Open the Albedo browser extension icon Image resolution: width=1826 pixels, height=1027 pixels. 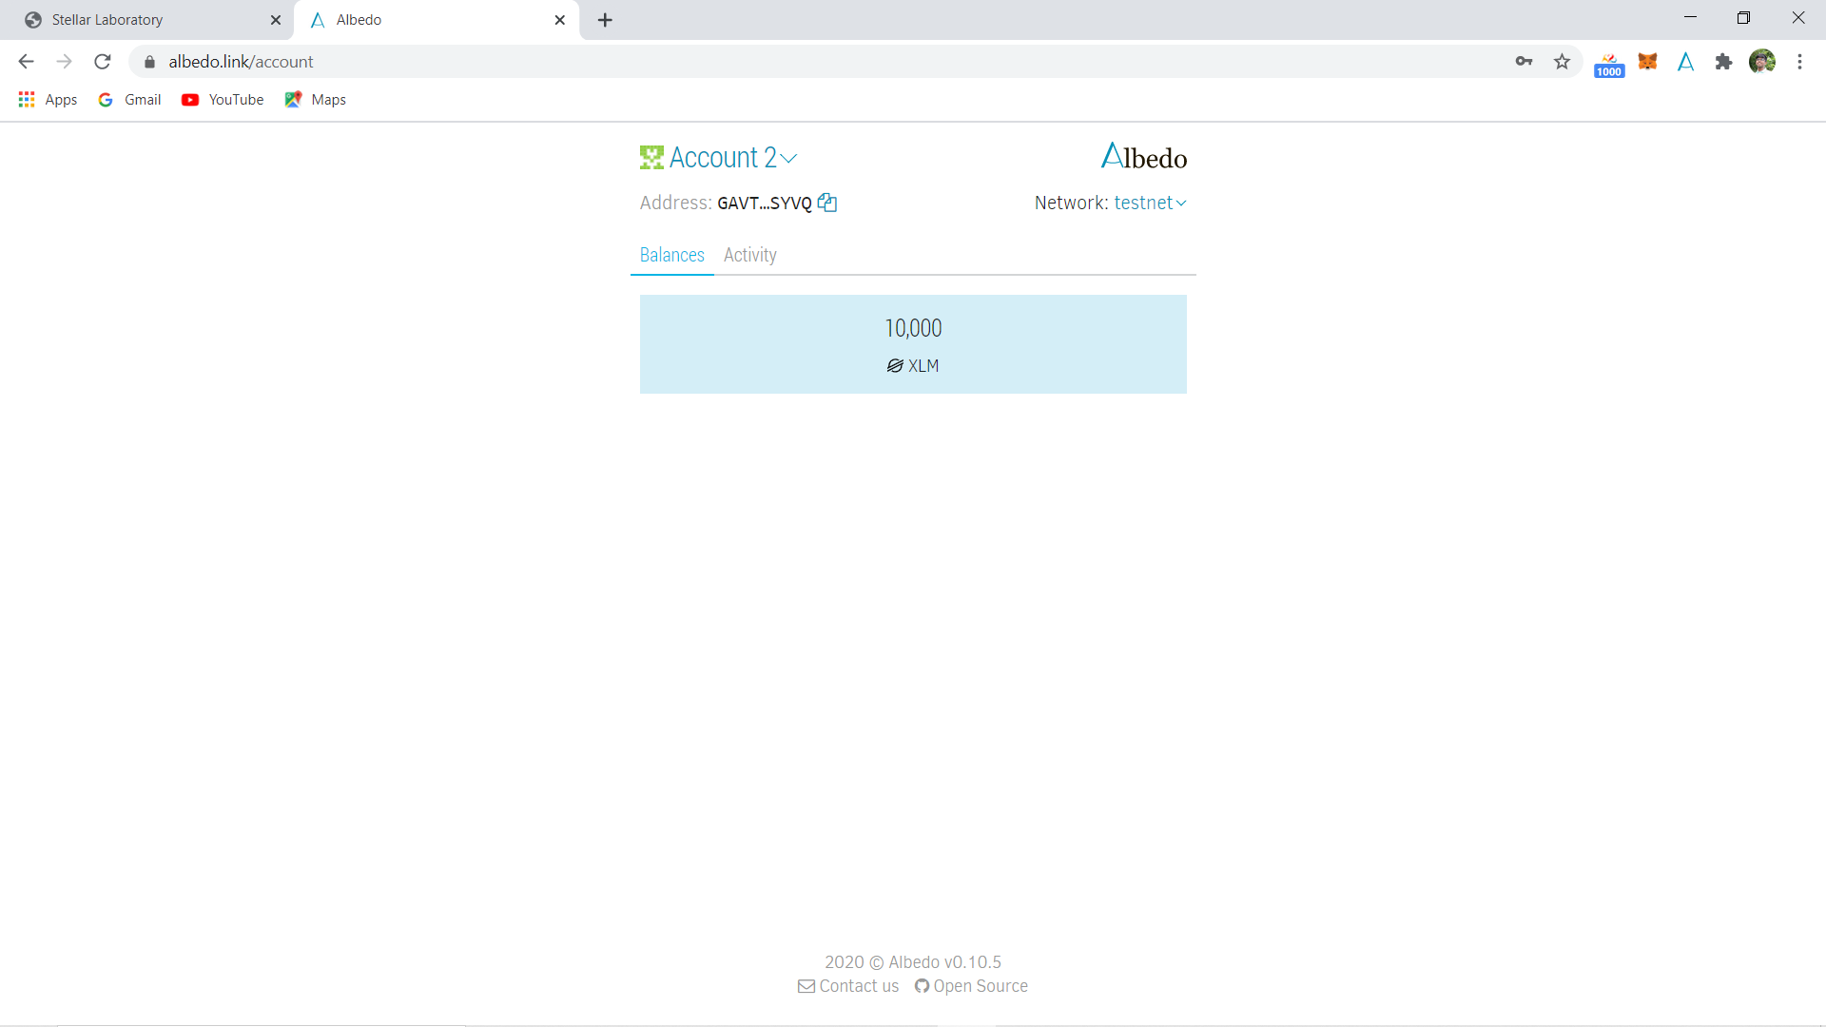1685,62
